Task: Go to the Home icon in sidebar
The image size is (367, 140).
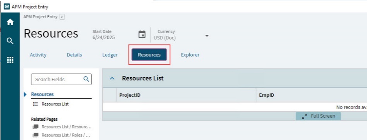Action: pyautogui.click(x=10, y=22)
